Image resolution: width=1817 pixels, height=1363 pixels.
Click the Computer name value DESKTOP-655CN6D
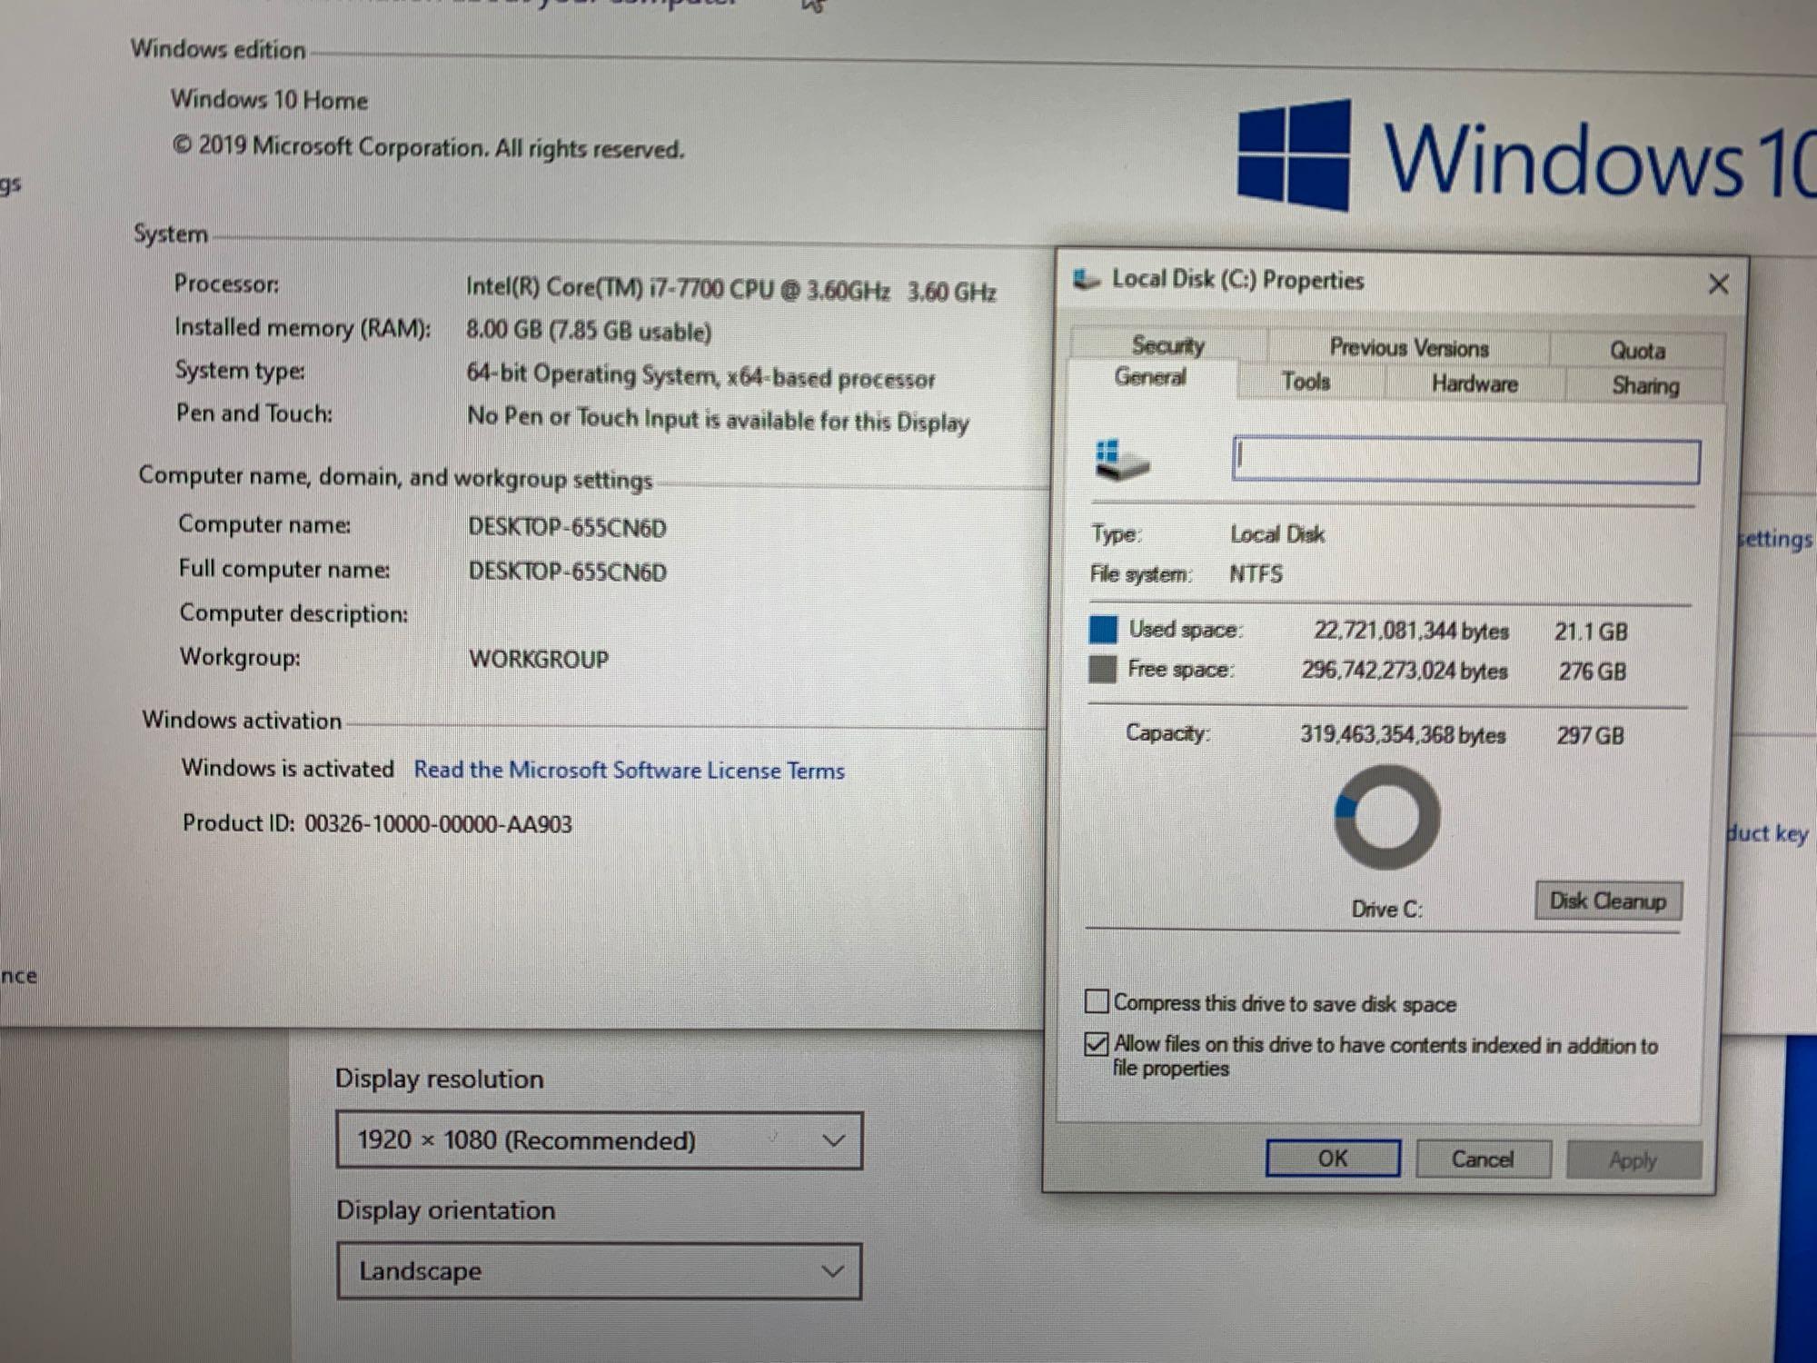tap(567, 528)
